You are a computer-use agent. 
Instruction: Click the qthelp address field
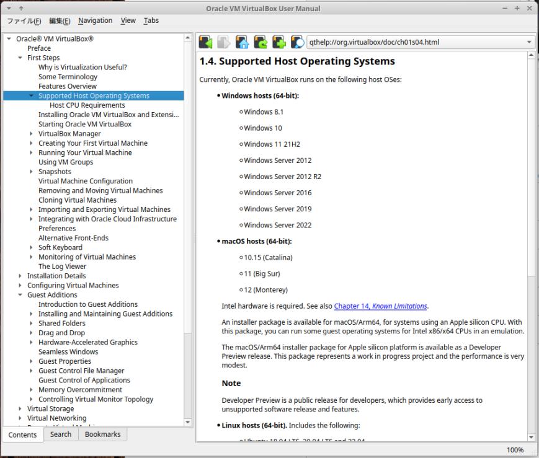point(416,42)
